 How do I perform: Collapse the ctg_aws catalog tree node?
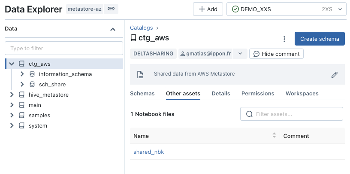pos(12,64)
